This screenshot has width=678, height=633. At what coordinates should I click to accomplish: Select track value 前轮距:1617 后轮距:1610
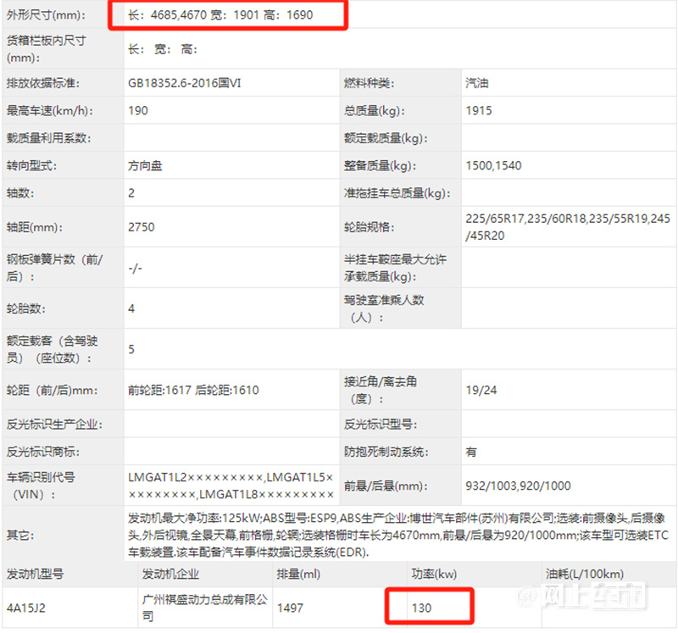point(193,390)
